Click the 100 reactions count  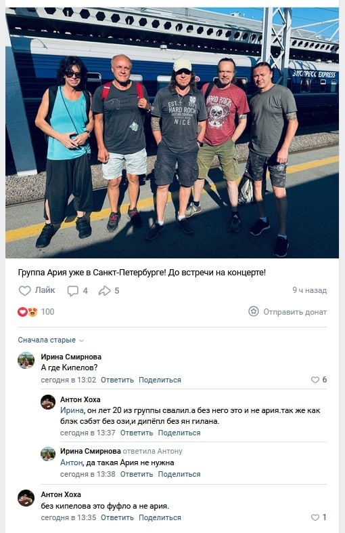[47, 312]
